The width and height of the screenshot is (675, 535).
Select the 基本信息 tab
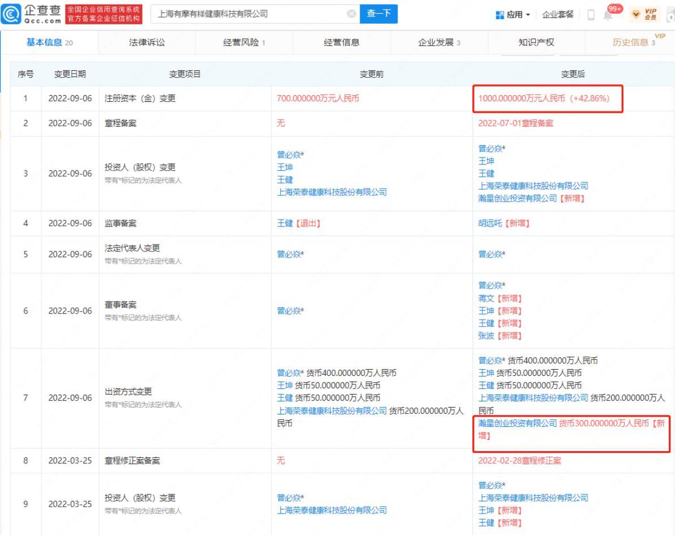click(x=49, y=40)
